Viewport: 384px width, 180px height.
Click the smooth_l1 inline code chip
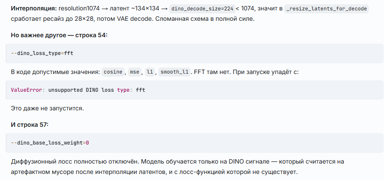[174, 72]
